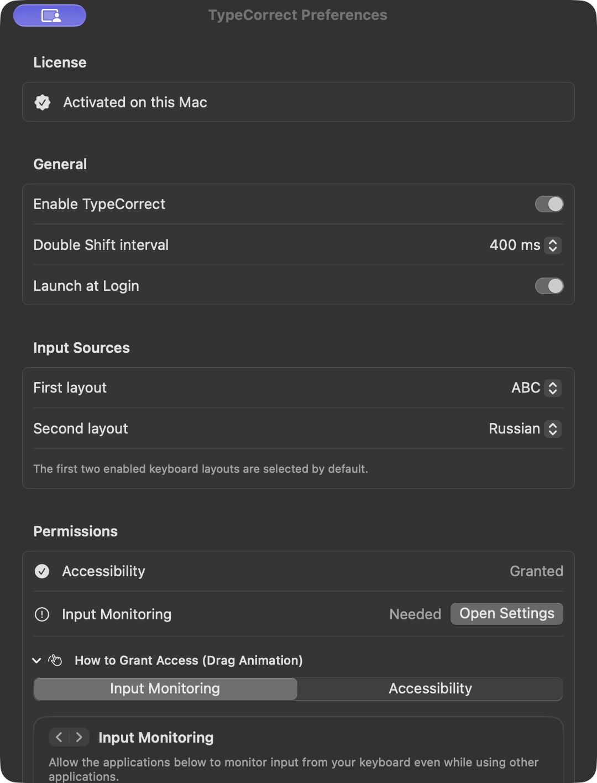Collapse the How to Grant Access section
The image size is (597, 783).
(36, 660)
